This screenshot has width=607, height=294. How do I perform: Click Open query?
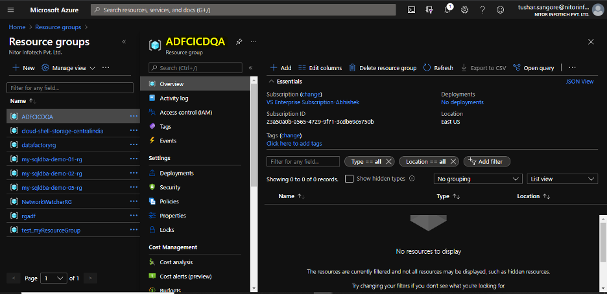point(534,67)
